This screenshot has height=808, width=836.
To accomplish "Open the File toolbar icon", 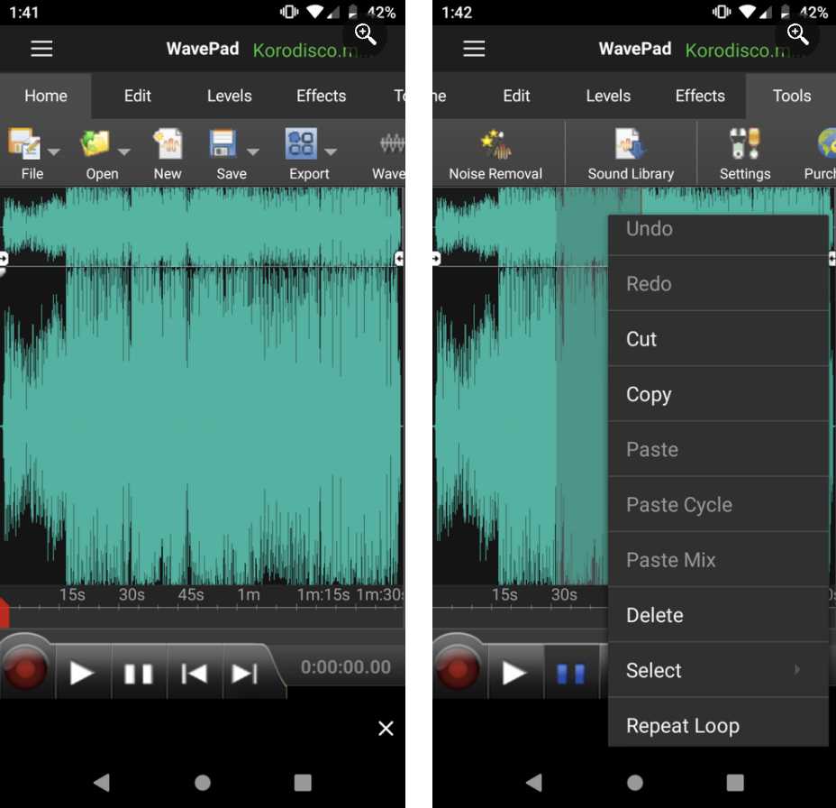I will 24,143.
